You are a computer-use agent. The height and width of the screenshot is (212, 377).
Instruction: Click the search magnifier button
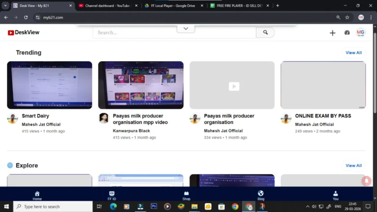tap(265, 32)
